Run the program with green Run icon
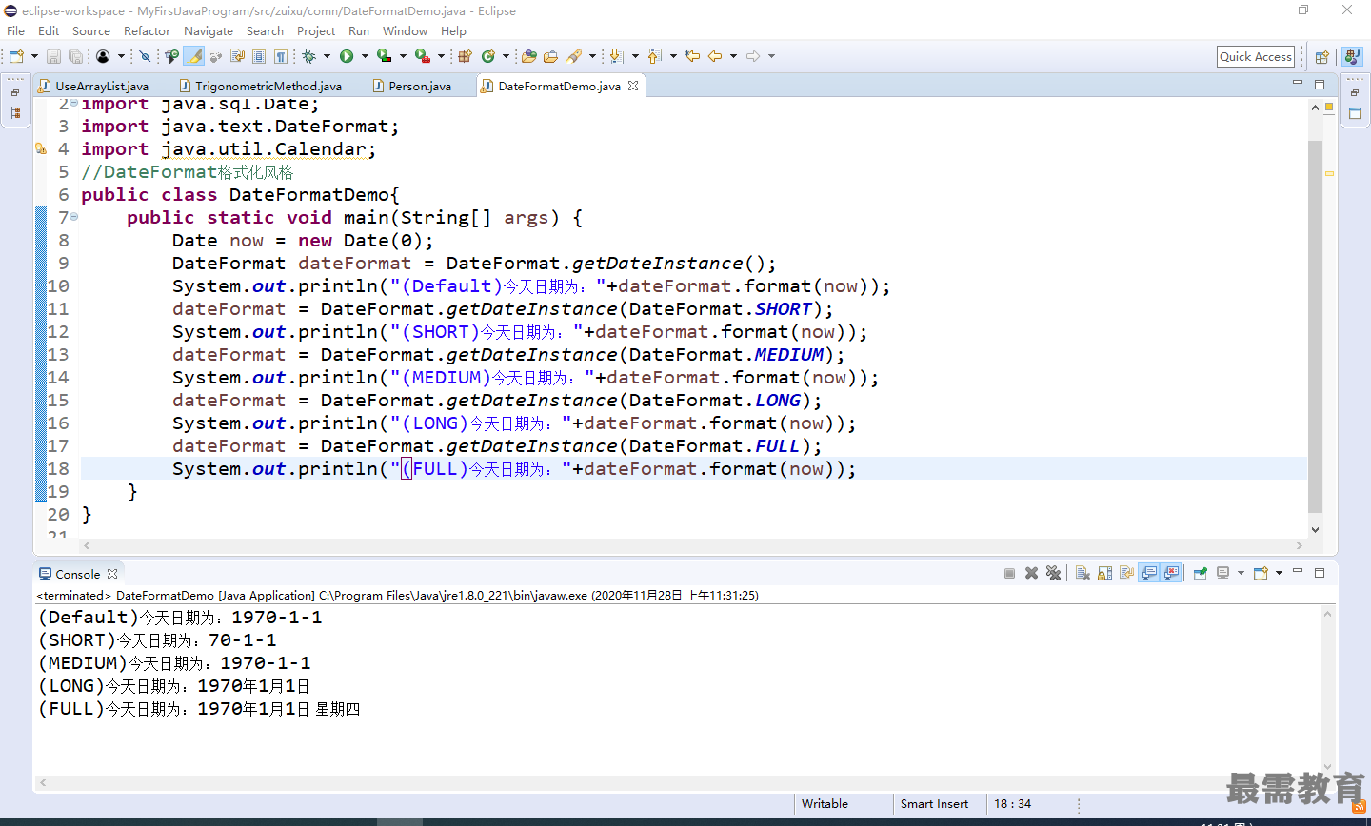The width and height of the screenshot is (1371, 826). (347, 56)
